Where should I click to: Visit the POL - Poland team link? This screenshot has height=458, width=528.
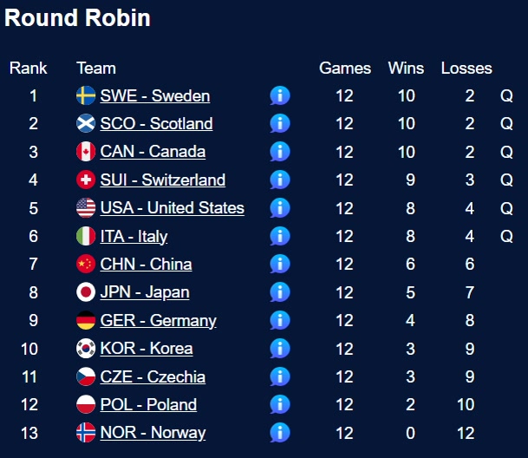click(148, 404)
